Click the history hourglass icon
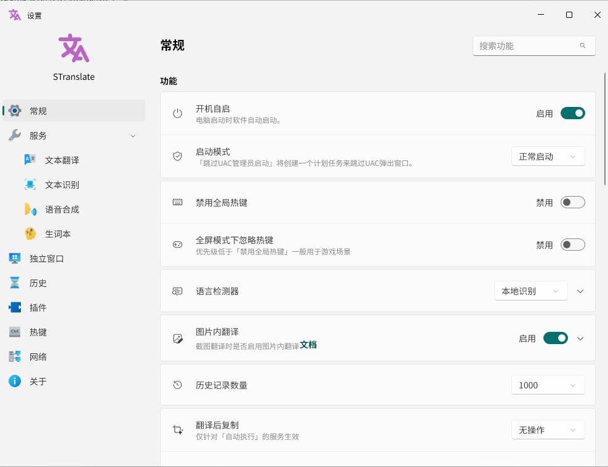 [x=15, y=283]
